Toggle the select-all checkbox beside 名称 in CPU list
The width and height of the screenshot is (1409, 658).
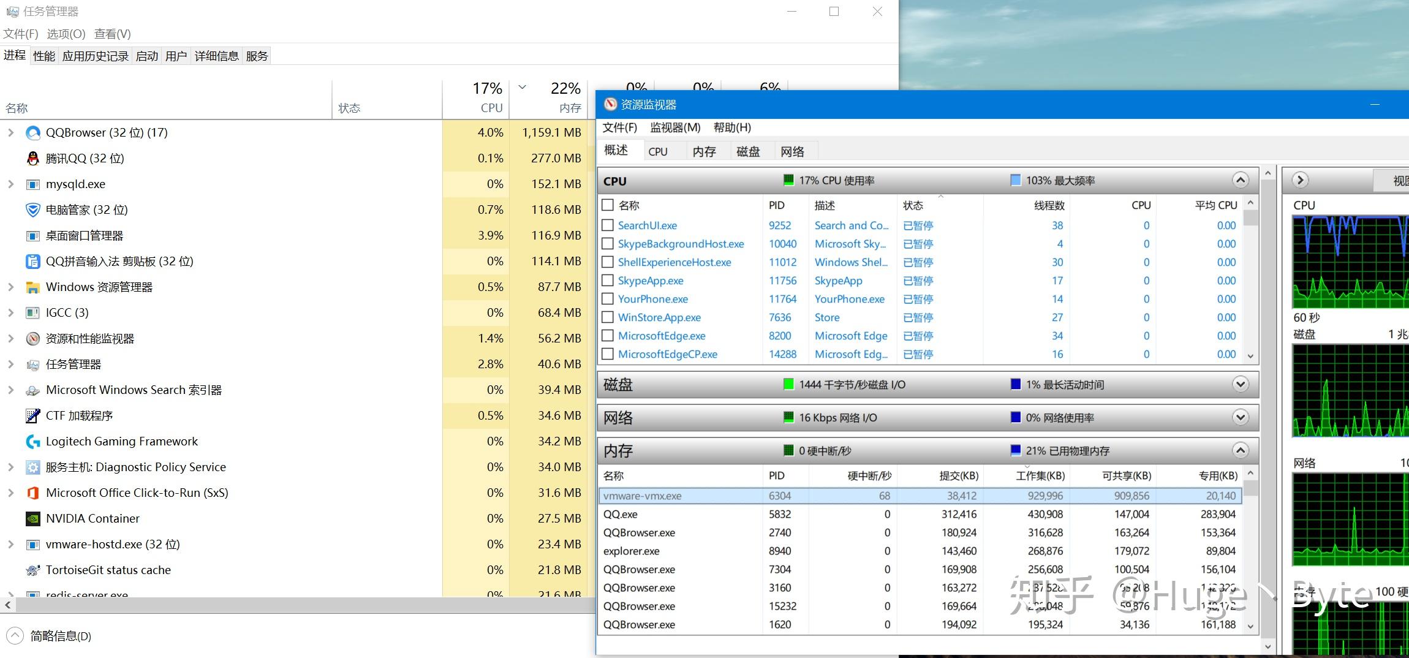pyautogui.click(x=608, y=205)
